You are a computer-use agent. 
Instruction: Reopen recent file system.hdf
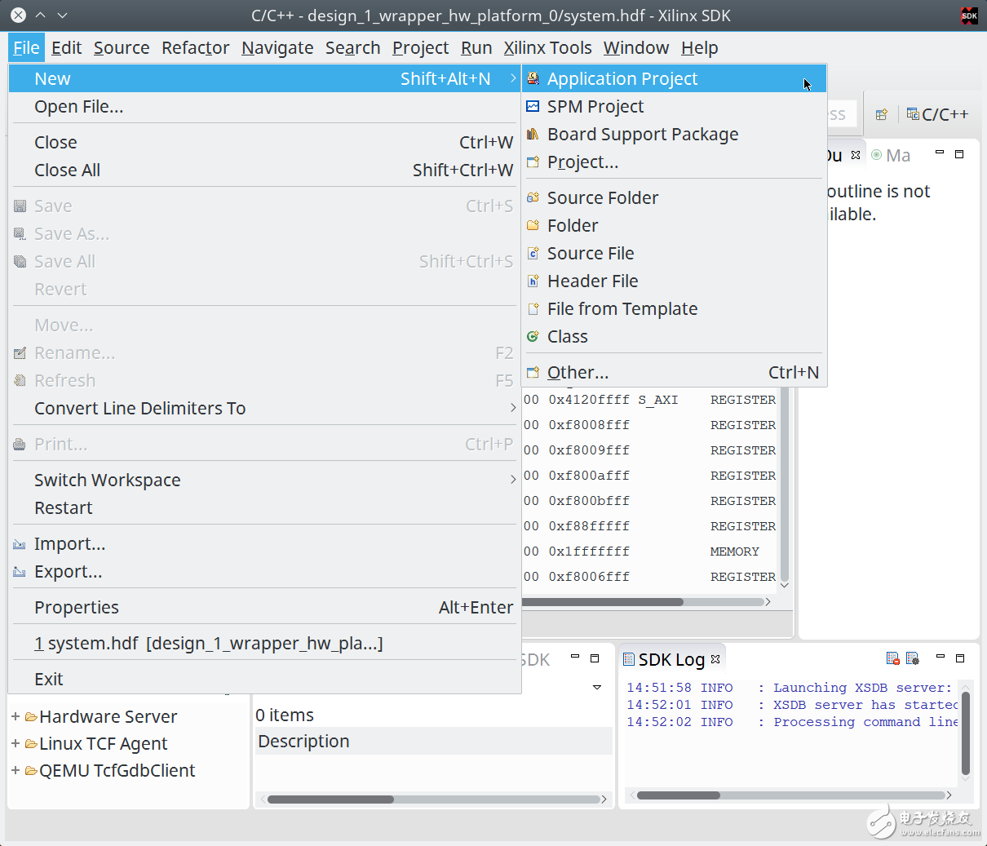point(208,644)
